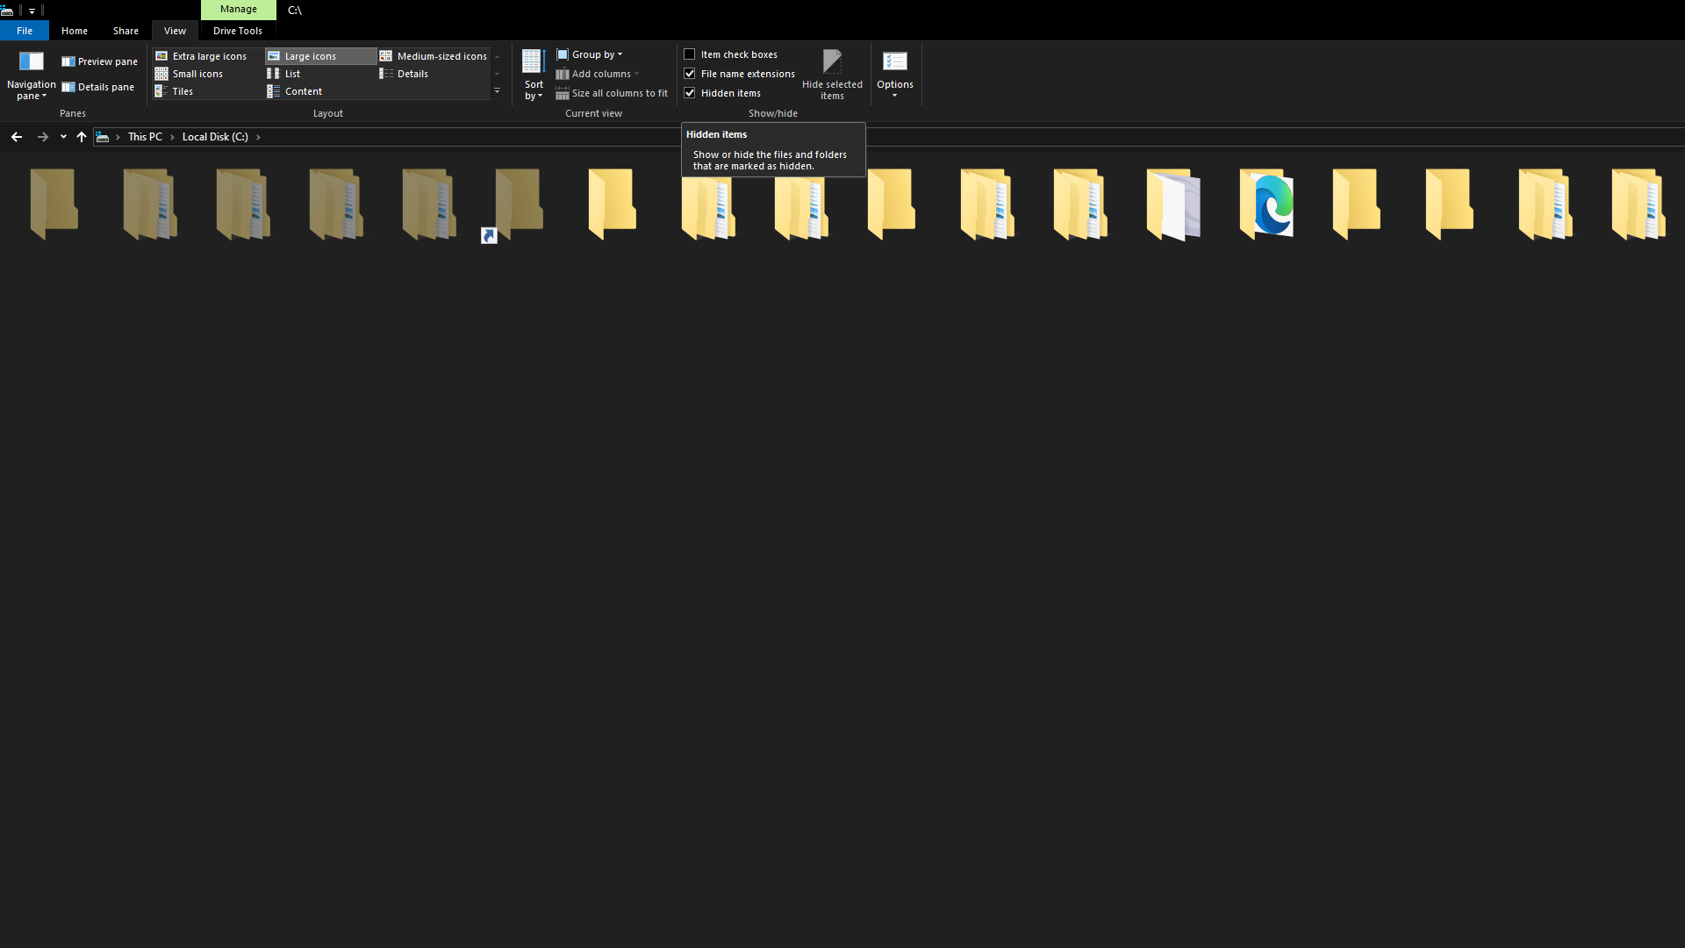This screenshot has width=1685, height=948.
Task: Switch to Small icons layout
Action: click(x=208, y=74)
